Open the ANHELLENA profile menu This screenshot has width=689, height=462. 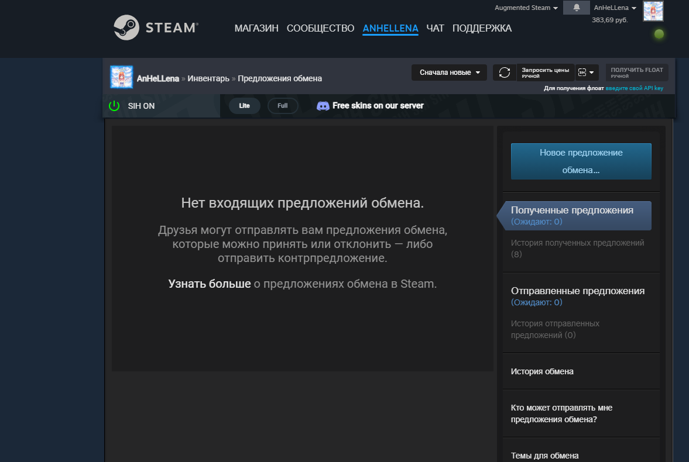point(390,28)
